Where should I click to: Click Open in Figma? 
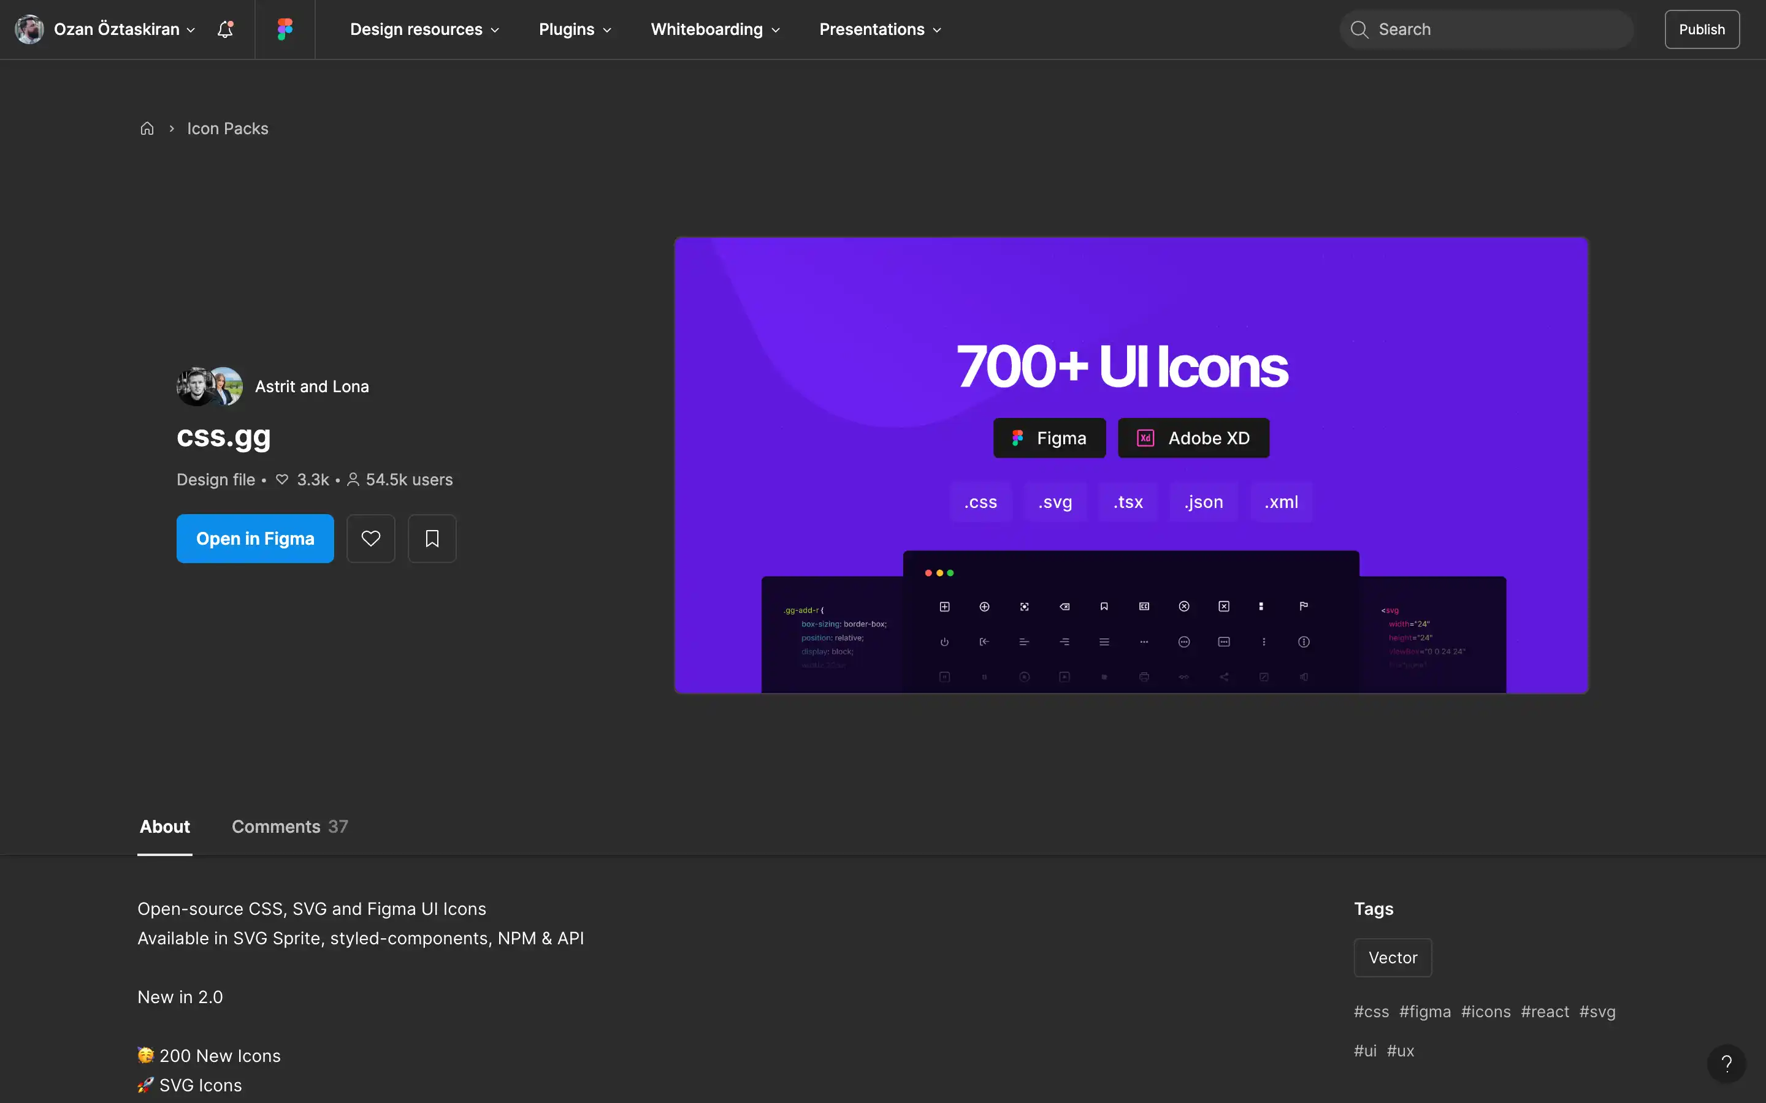(256, 539)
